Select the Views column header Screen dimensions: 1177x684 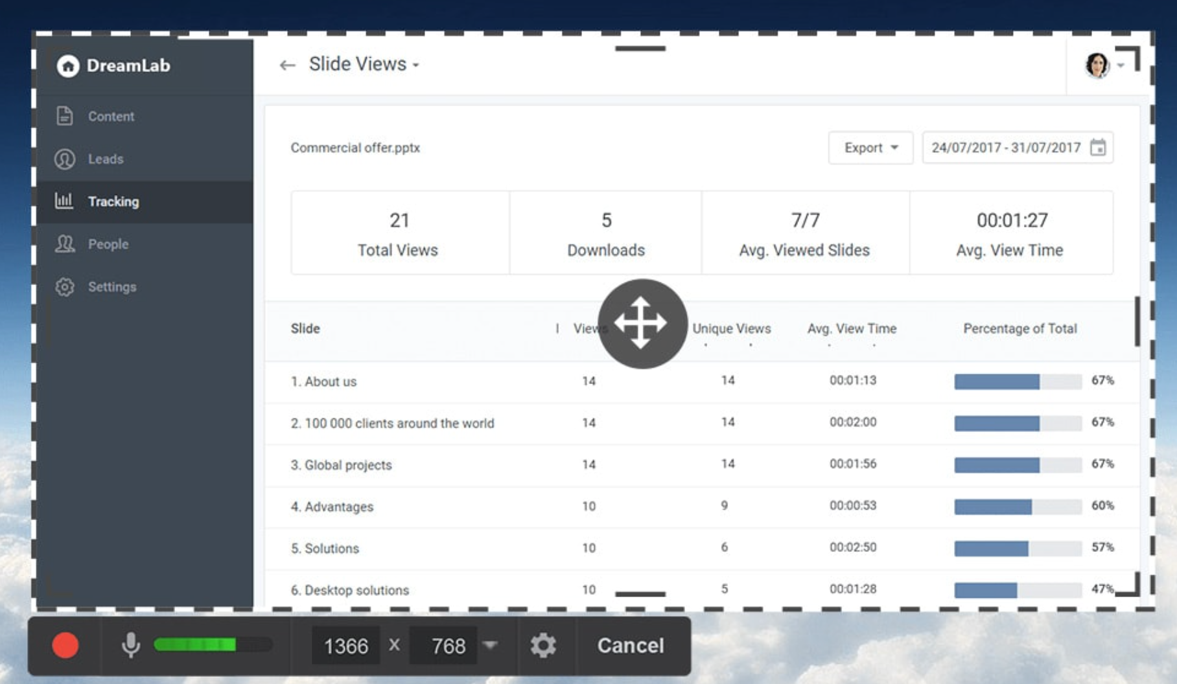click(x=587, y=328)
